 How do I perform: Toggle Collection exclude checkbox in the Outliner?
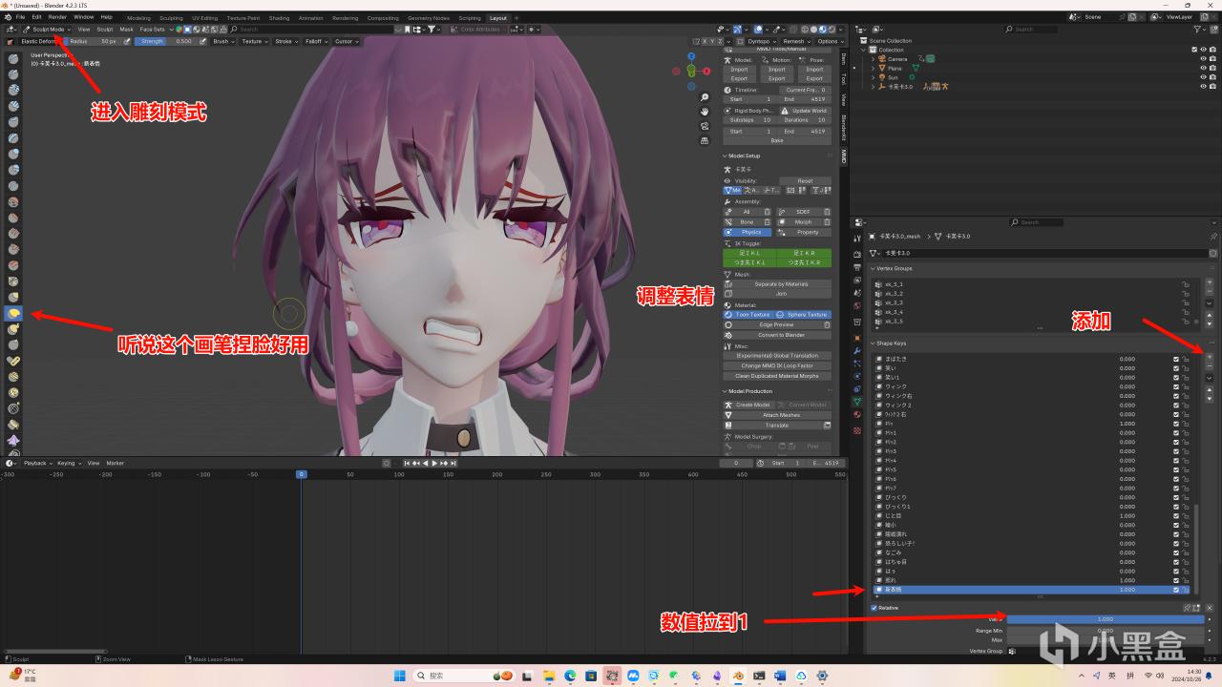pos(1194,50)
